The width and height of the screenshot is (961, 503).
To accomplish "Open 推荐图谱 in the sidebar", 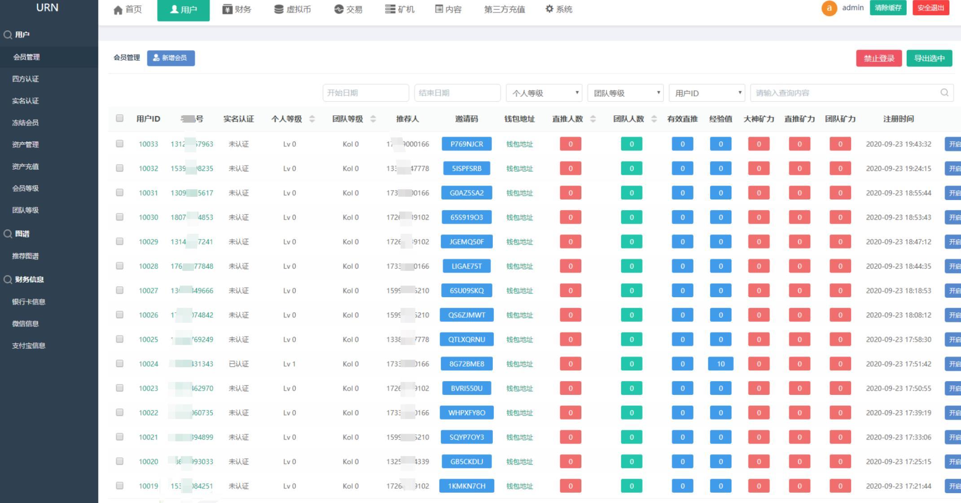I will 26,256.
